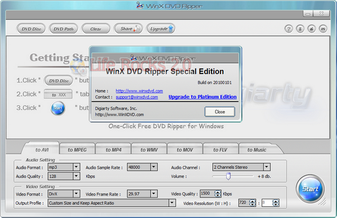Click the to XXX sample tab image
Screen dimensions: 337x218
tap(58, 94)
